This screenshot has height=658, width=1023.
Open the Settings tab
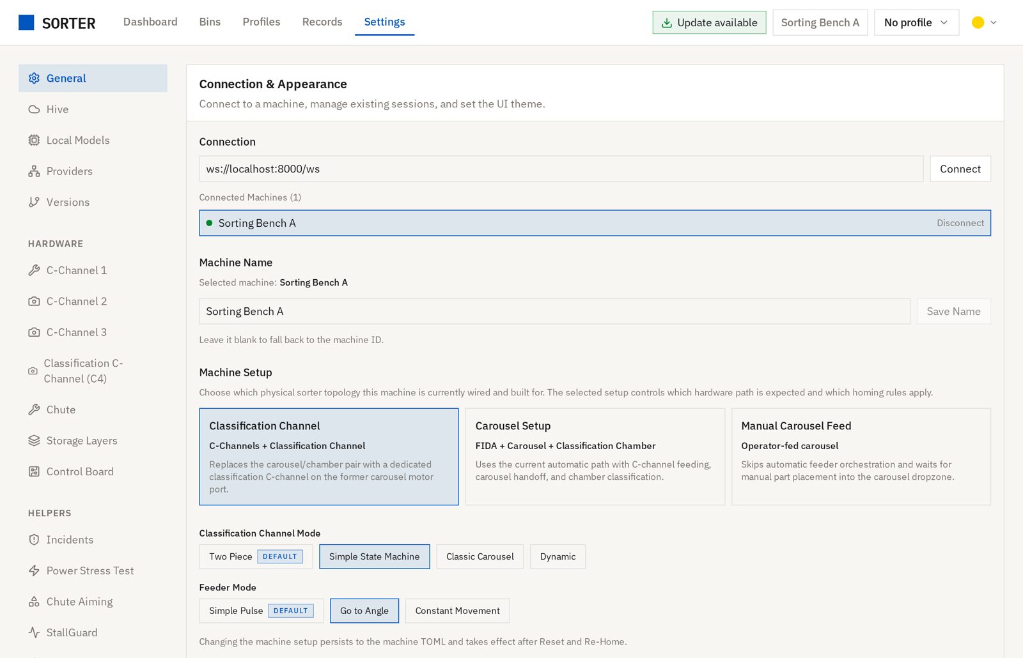click(x=384, y=22)
